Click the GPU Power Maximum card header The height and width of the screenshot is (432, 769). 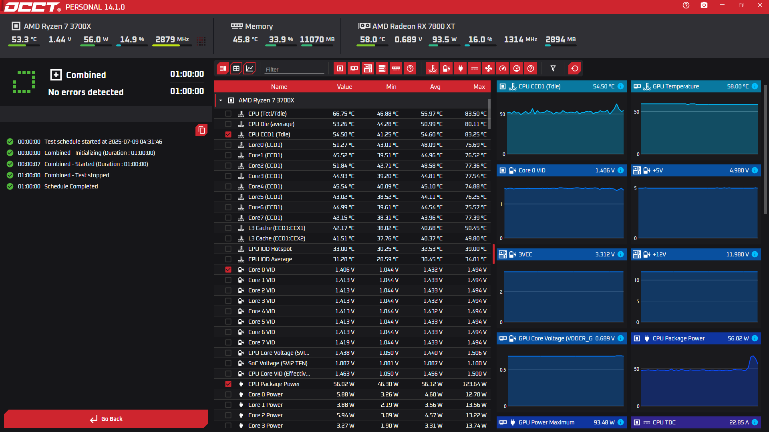(x=562, y=422)
